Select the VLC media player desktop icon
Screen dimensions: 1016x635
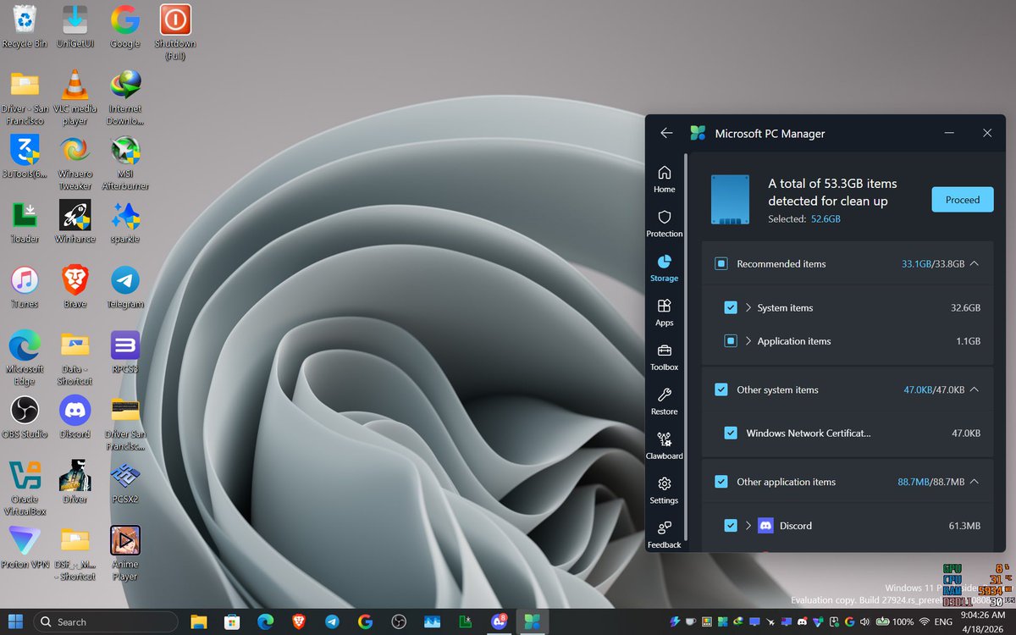tap(75, 97)
